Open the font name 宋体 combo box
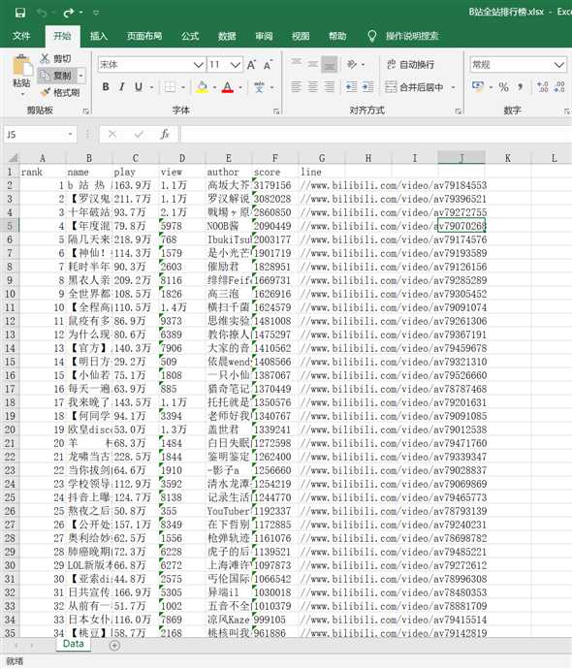The height and width of the screenshot is (669, 572). (151, 65)
